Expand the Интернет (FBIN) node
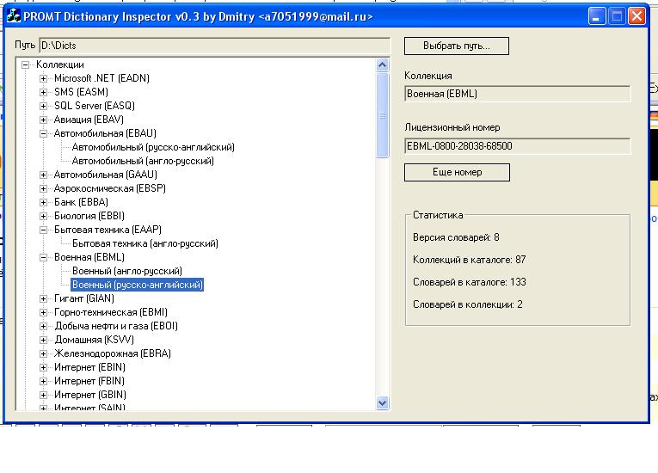The width and height of the screenshot is (658, 473). (43, 381)
